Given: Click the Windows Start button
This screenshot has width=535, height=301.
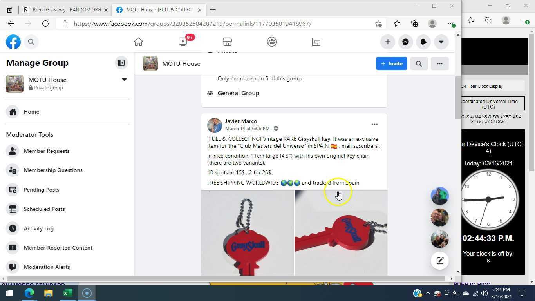Looking at the screenshot, I should pyautogui.click(x=9, y=293).
